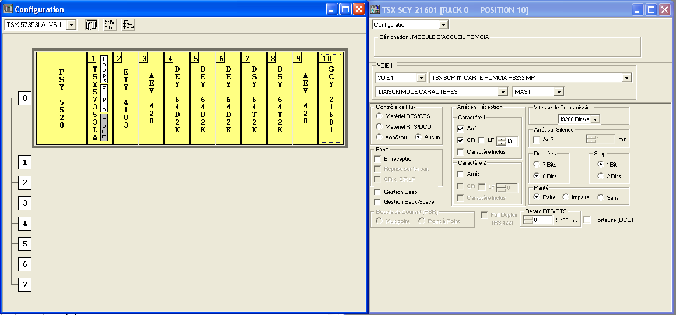Select the PSY 5520 power supply module

pyautogui.click(x=61, y=98)
